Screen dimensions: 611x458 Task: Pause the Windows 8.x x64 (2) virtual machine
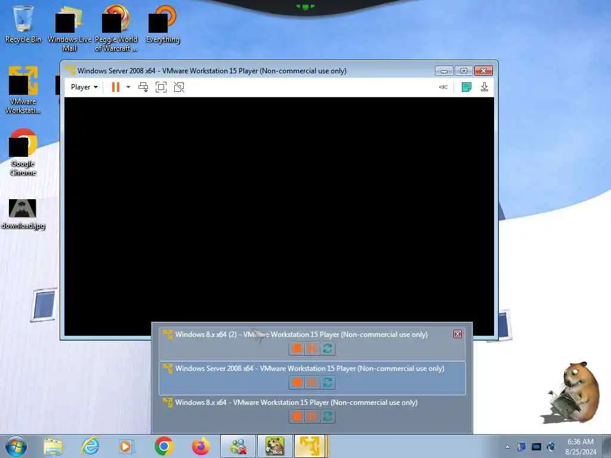pos(312,348)
